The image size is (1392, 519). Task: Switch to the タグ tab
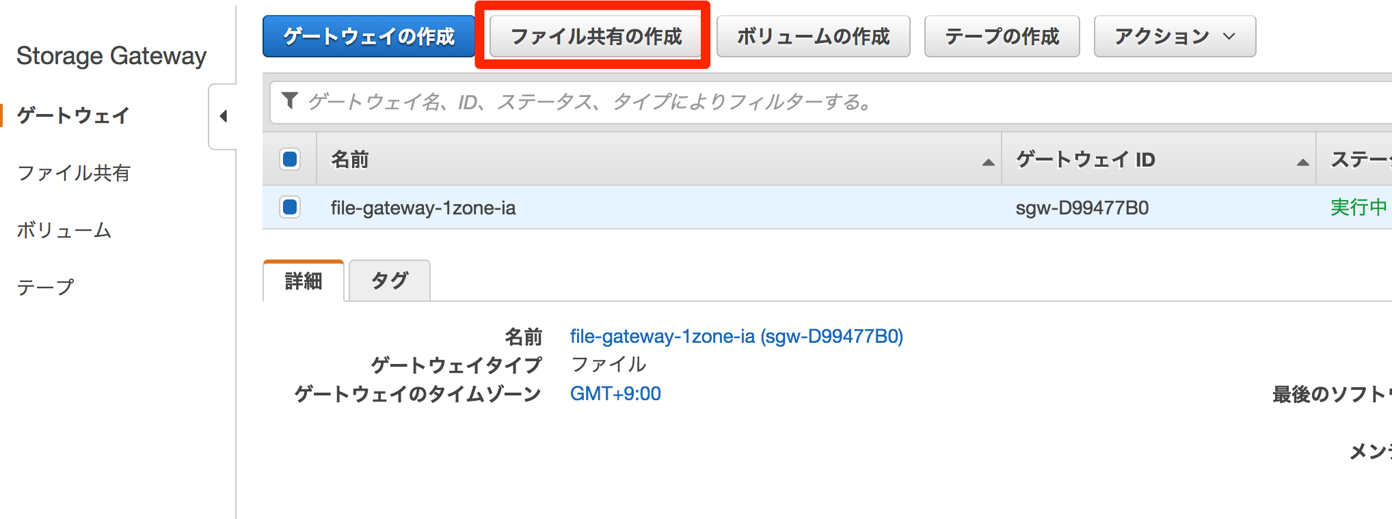pos(389,280)
